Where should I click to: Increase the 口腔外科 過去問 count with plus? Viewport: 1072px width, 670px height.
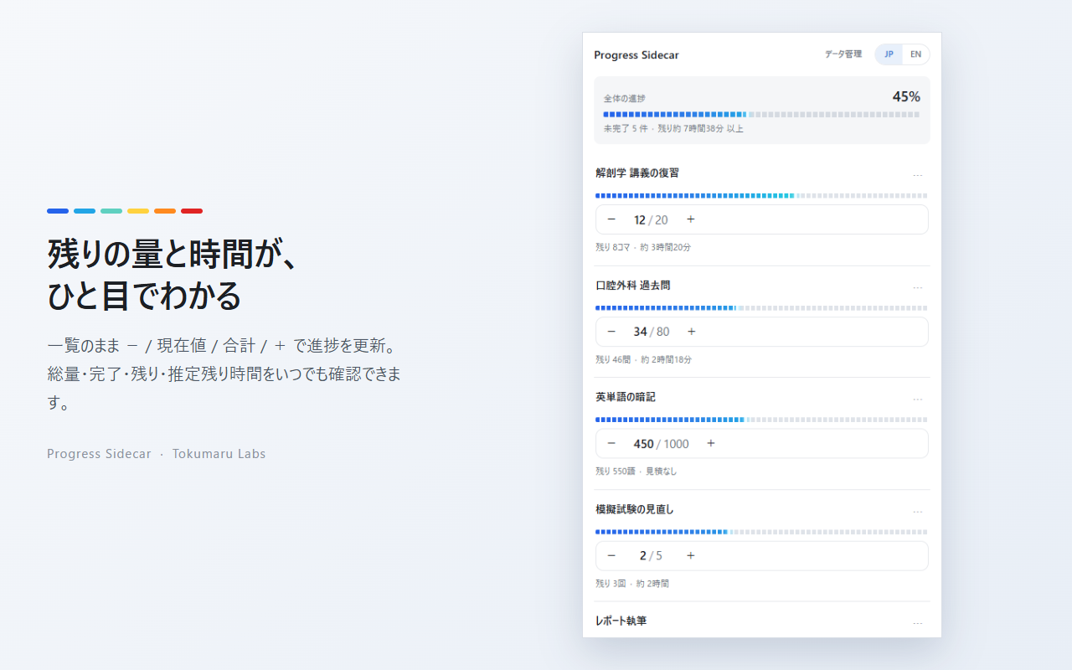692,332
